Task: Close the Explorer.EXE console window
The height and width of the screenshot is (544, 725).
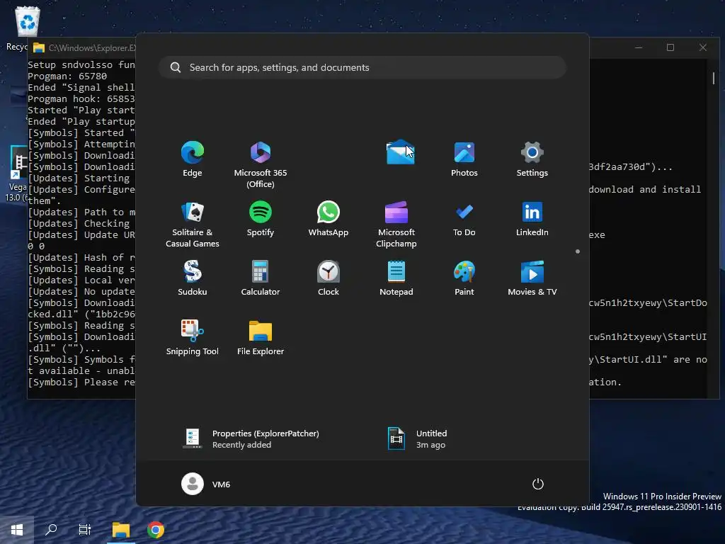Action: [x=703, y=47]
